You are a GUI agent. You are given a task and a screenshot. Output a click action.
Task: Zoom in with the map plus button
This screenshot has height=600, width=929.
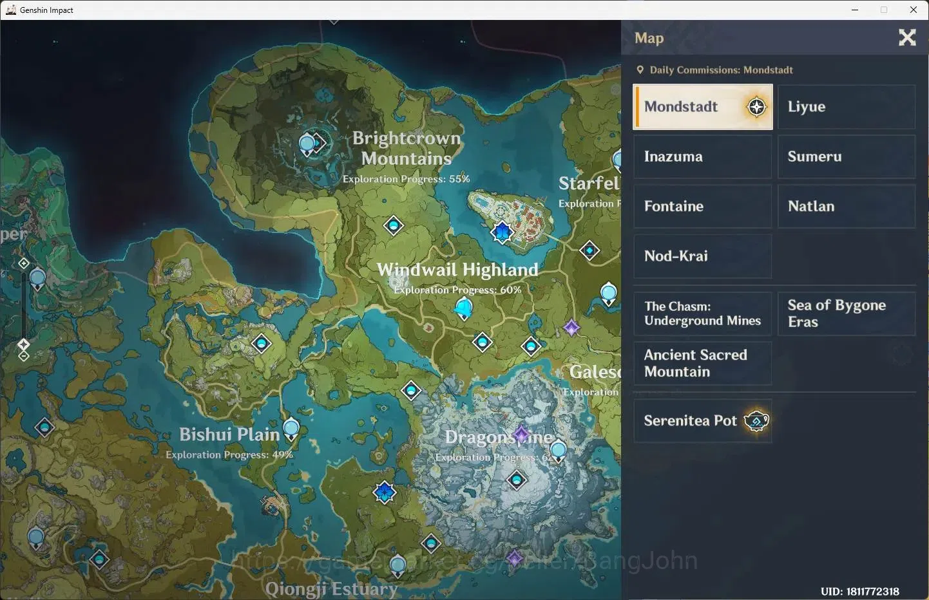click(24, 263)
